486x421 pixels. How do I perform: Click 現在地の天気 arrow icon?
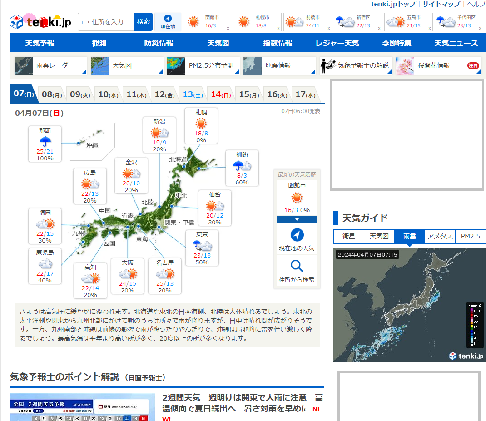[x=297, y=235]
